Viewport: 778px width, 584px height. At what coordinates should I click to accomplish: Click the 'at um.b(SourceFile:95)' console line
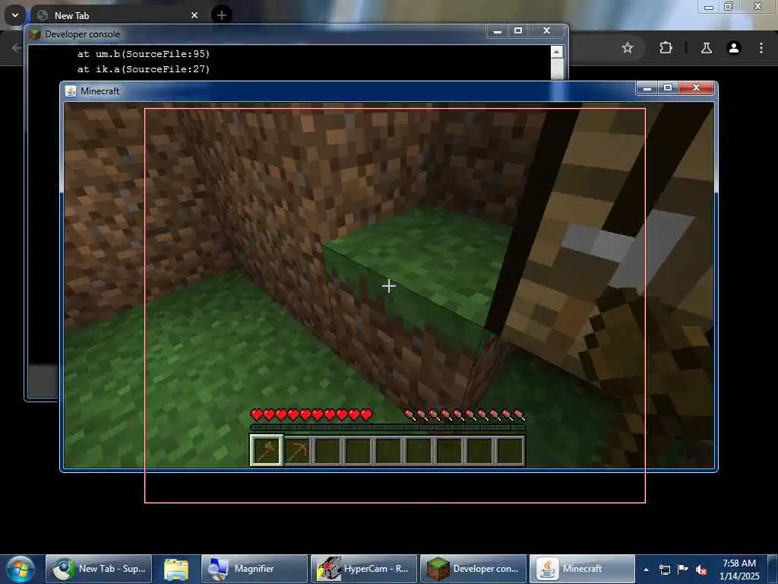[x=144, y=54]
